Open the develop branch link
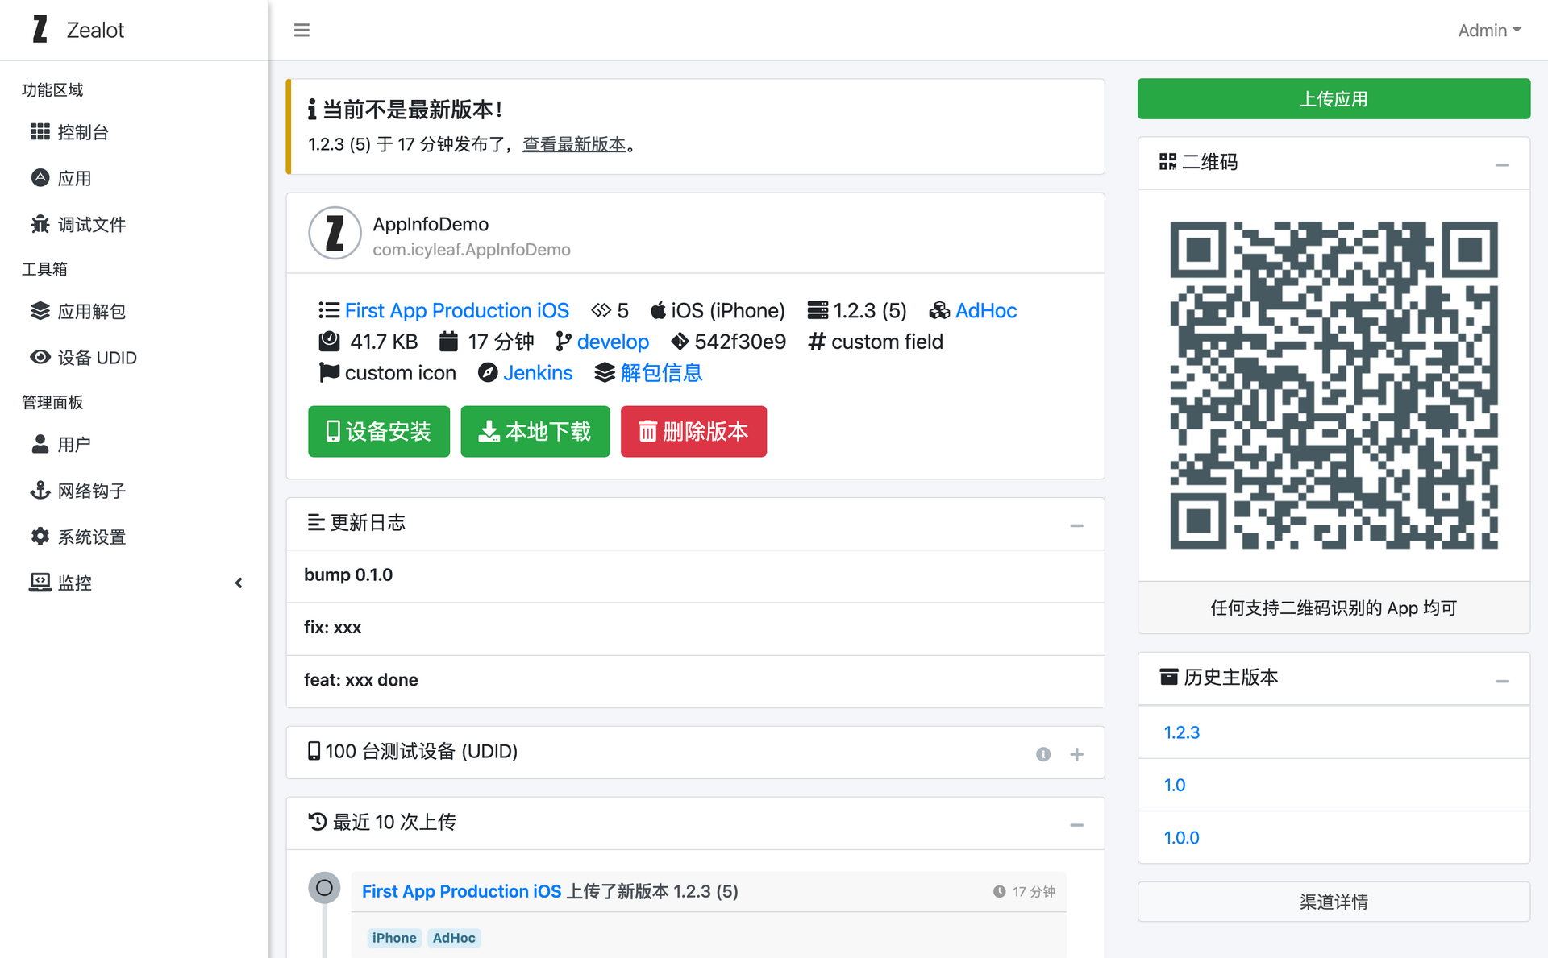The height and width of the screenshot is (958, 1548). [613, 342]
